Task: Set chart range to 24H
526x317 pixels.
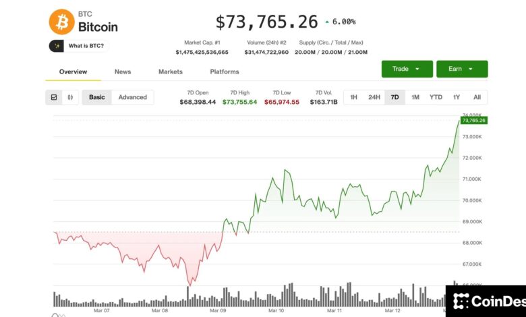Action: (374, 97)
